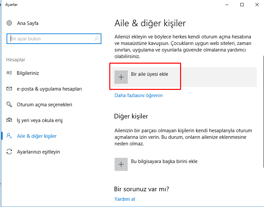
Task: Click the 'Bir aile üyesi ekle' label
Action: click(x=149, y=74)
